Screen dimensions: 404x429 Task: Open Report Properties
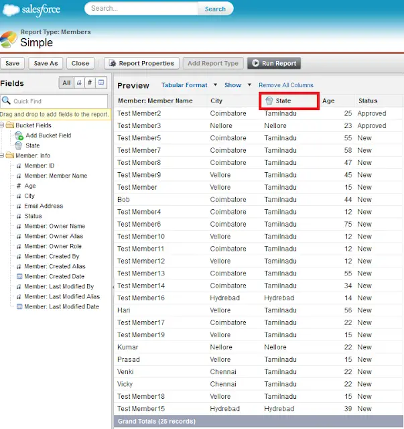coord(141,63)
